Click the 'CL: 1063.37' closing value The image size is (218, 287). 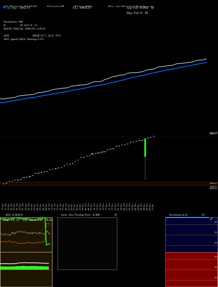point(82,8)
